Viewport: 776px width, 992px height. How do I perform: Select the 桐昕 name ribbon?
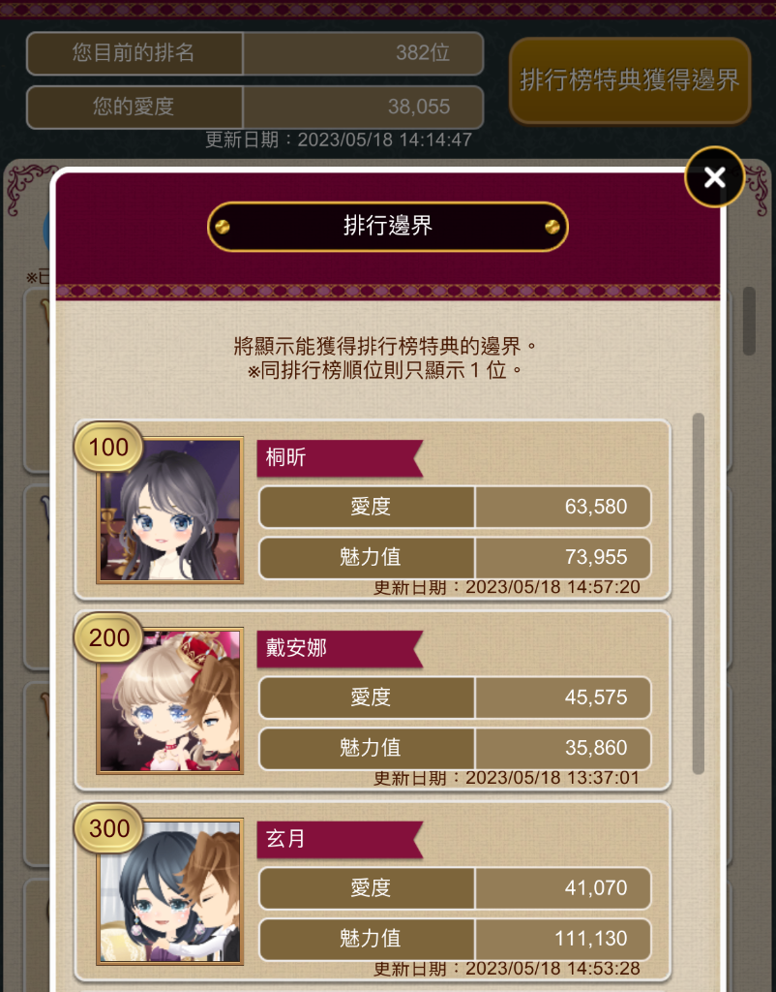(340, 457)
